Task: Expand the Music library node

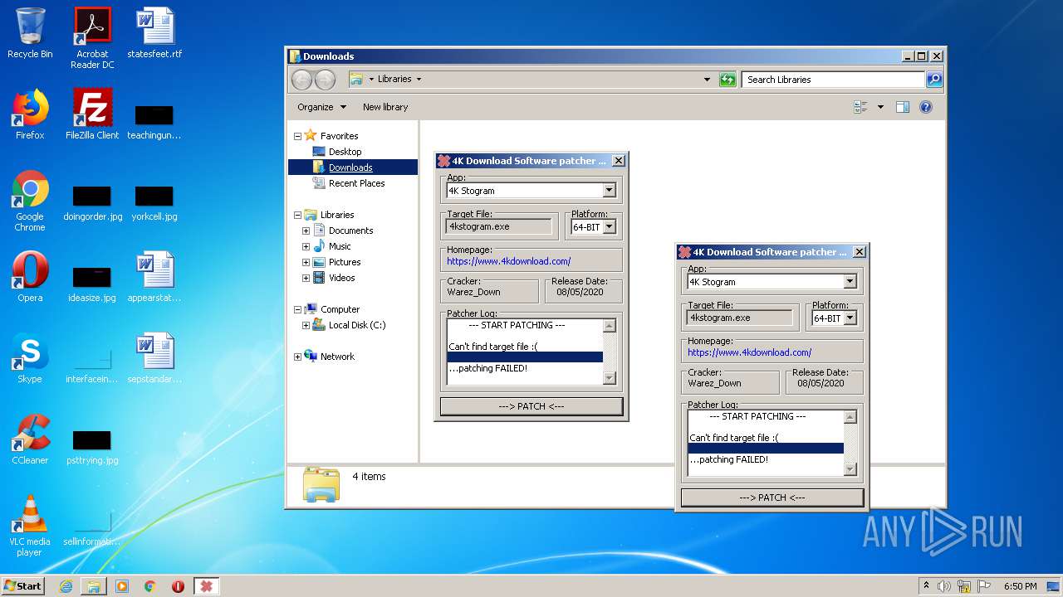Action: tap(306, 246)
